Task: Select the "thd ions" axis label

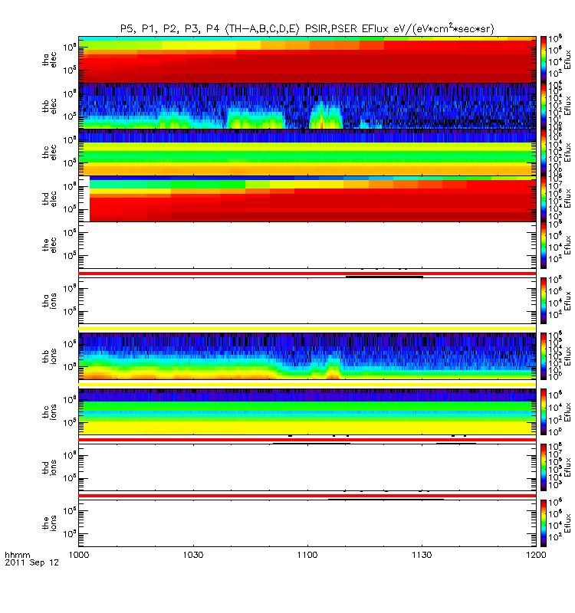Action: pos(49,467)
